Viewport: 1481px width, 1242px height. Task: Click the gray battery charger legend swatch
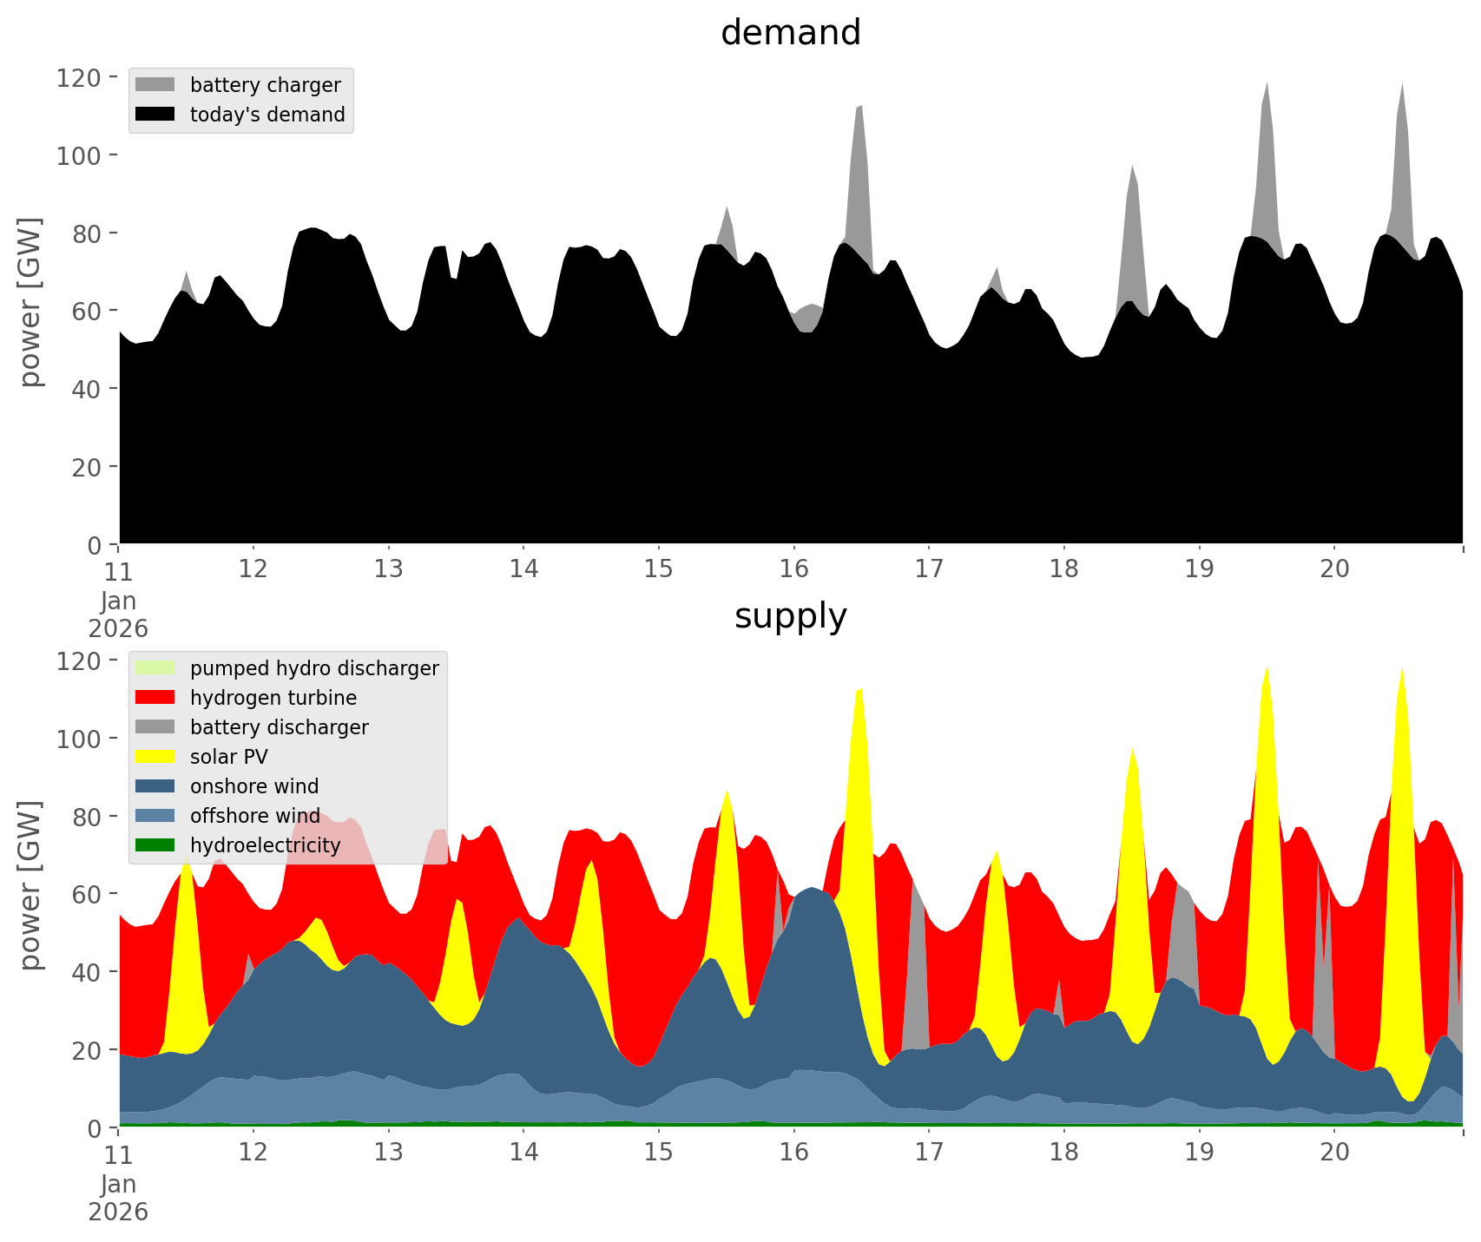click(155, 85)
